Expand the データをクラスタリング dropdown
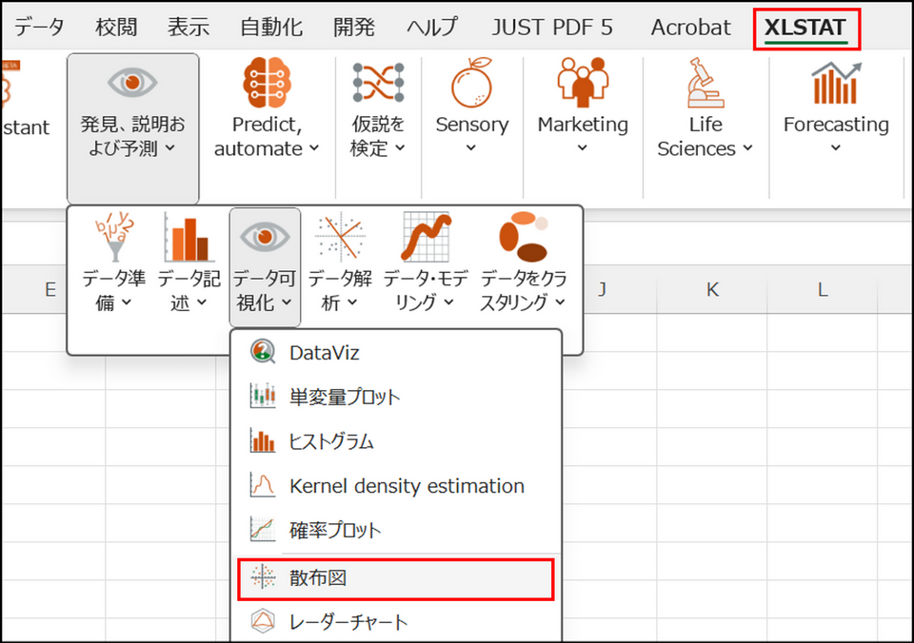The image size is (914, 643). point(523,289)
